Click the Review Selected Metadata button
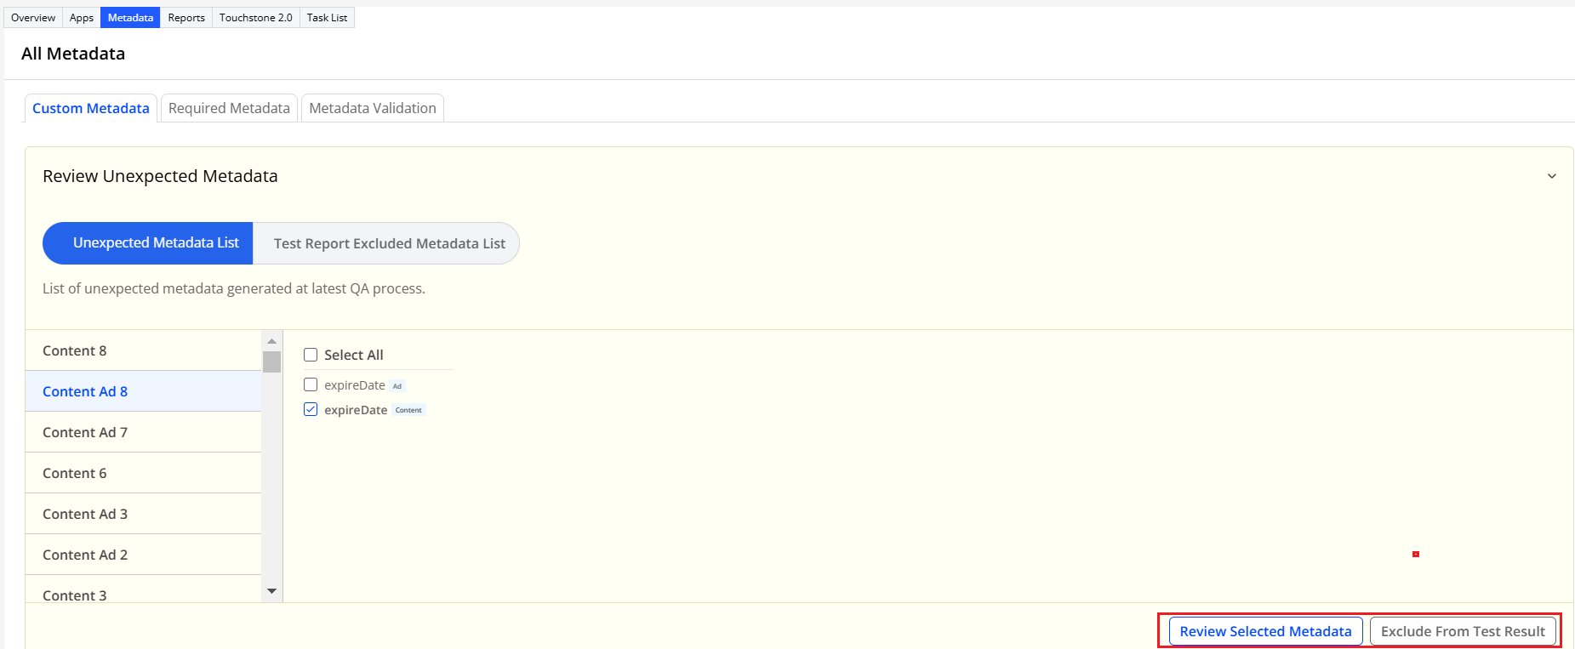 (1265, 631)
